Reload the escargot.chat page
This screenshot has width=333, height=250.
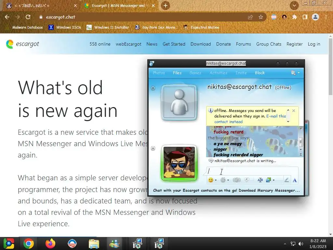click(x=28, y=17)
